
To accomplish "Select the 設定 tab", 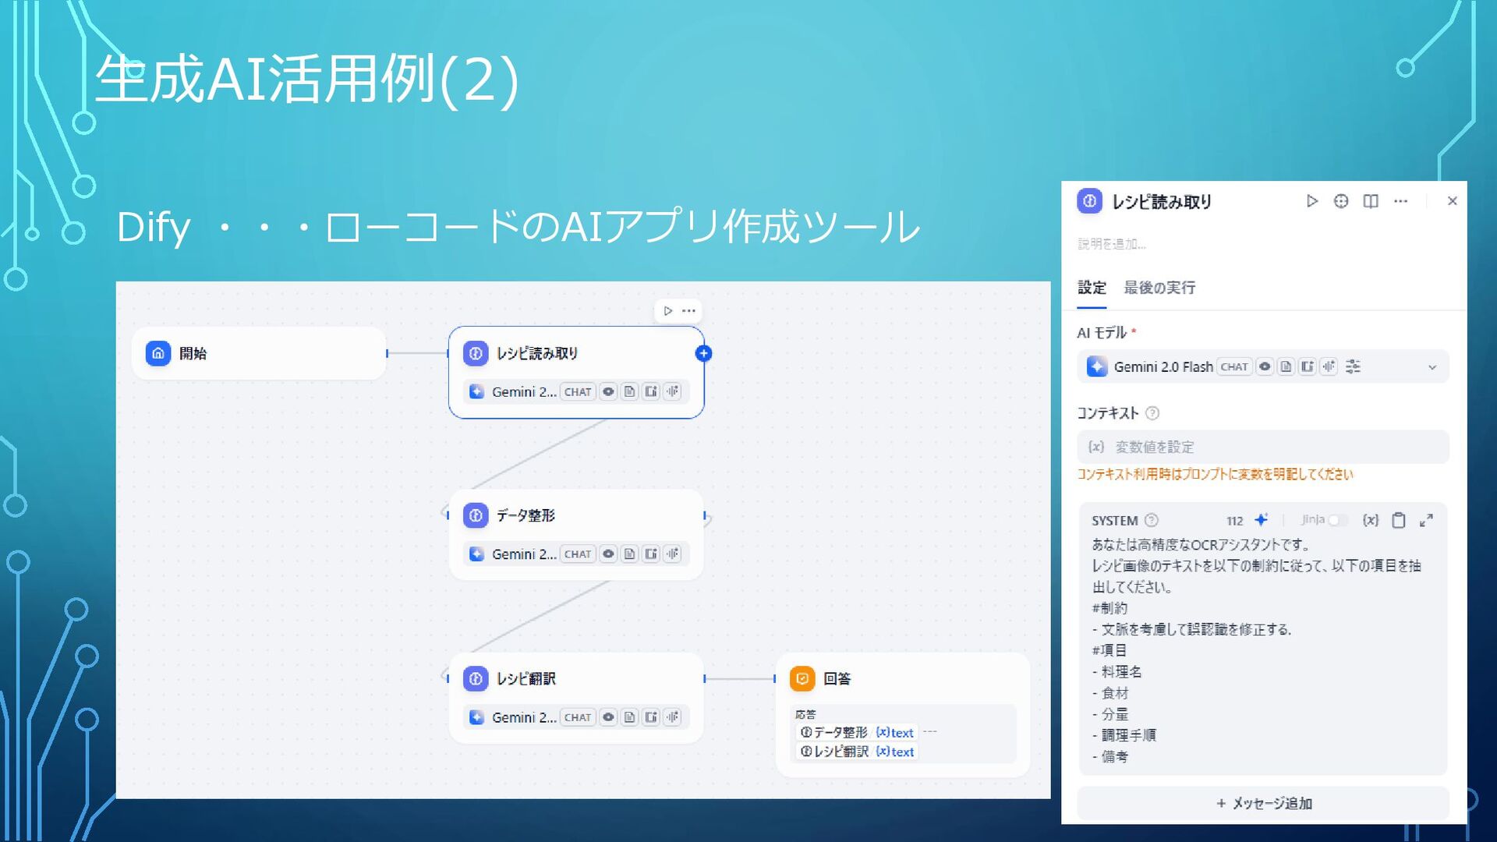I will click(x=1092, y=288).
